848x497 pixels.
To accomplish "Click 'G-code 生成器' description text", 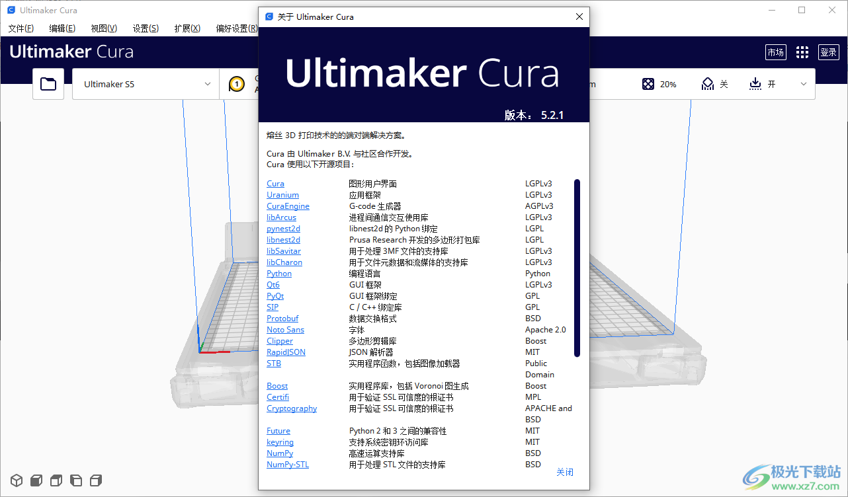I will tap(375, 206).
